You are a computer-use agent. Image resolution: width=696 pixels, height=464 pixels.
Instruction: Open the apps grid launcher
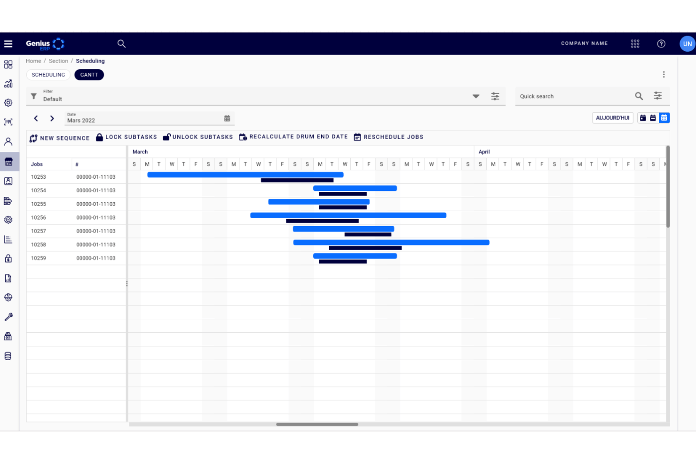point(635,44)
